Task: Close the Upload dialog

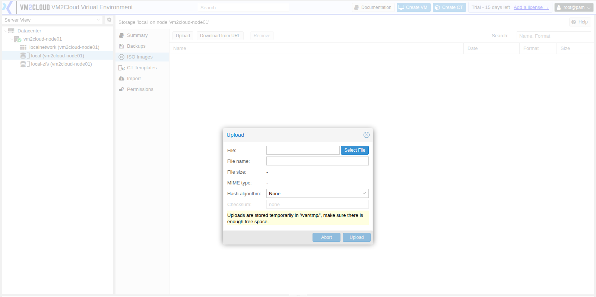Action: coord(367,135)
